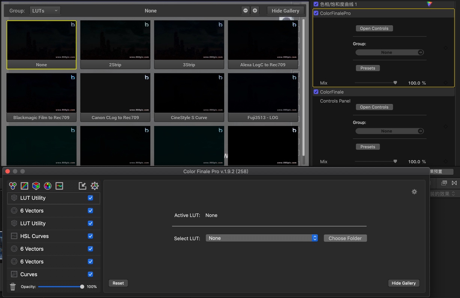The height and width of the screenshot is (298, 460).
Task: Click Hide Gallery in the LUT gallery
Action: (285, 10)
